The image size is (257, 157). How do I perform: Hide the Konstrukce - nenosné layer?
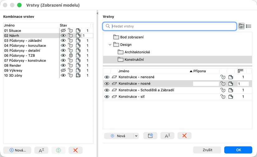[107, 77]
